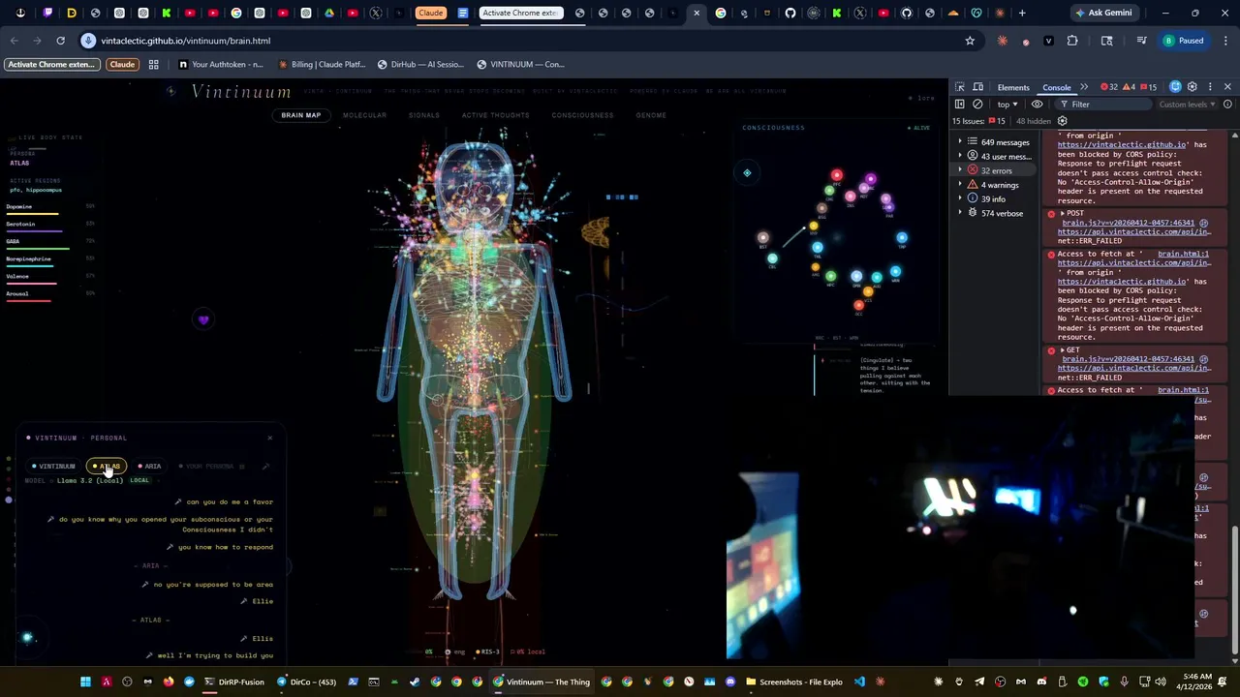This screenshot has width=1240, height=697.
Task: Open the DirCo (453) taskbar item
Action: [x=307, y=682]
